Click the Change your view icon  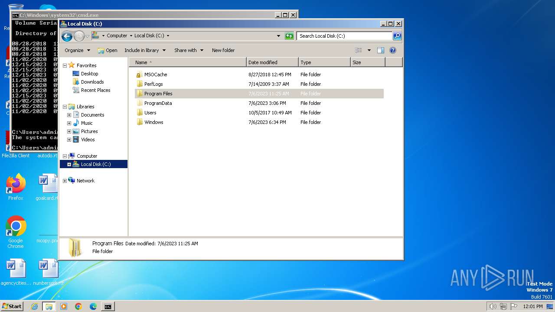coord(358,50)
